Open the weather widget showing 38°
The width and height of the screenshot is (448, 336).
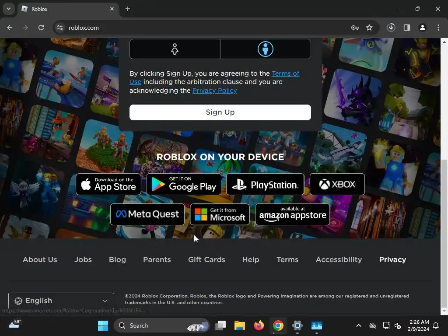pos(14,324)
